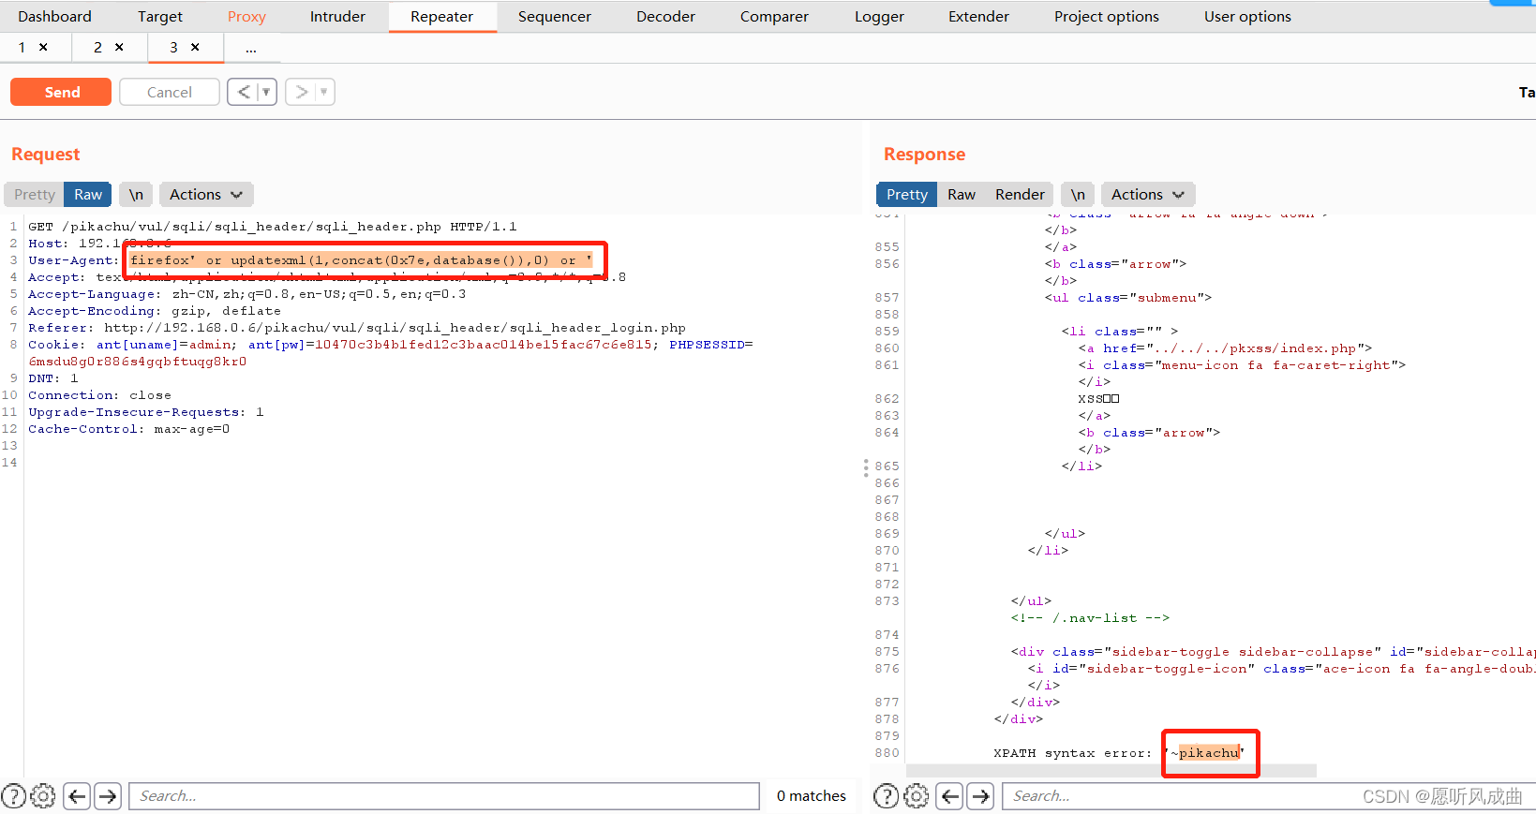This screenshot has height=814, width=1536.
Task: Open Project options tab
Action: tap(1106, 16)
